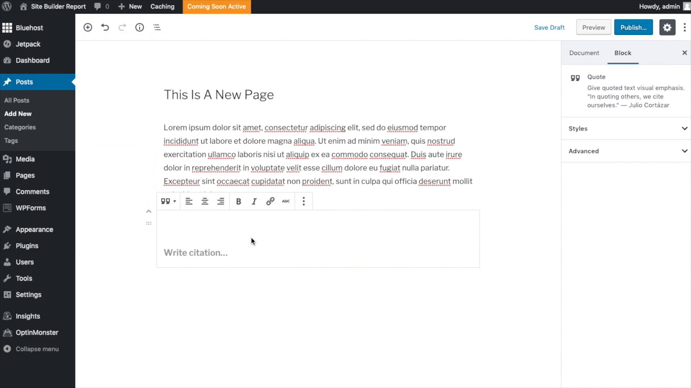Open the block navigation list icon
The image size is (691, 388).
tap(157, 27)
